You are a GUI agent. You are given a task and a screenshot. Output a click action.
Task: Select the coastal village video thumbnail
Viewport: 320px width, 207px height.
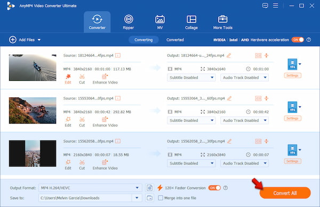(x=33, y=111)
